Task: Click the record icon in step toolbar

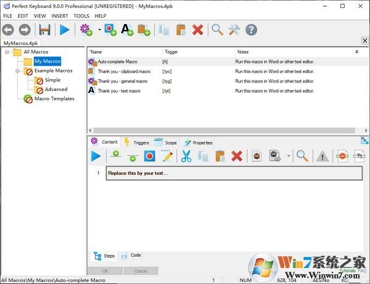Action: point(149,156)
